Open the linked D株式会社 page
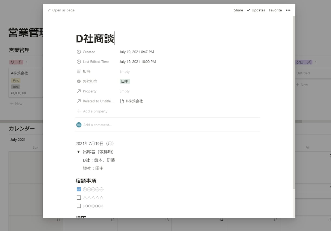The width and height of the screenshot is (331, 231). tap(134, 101)
